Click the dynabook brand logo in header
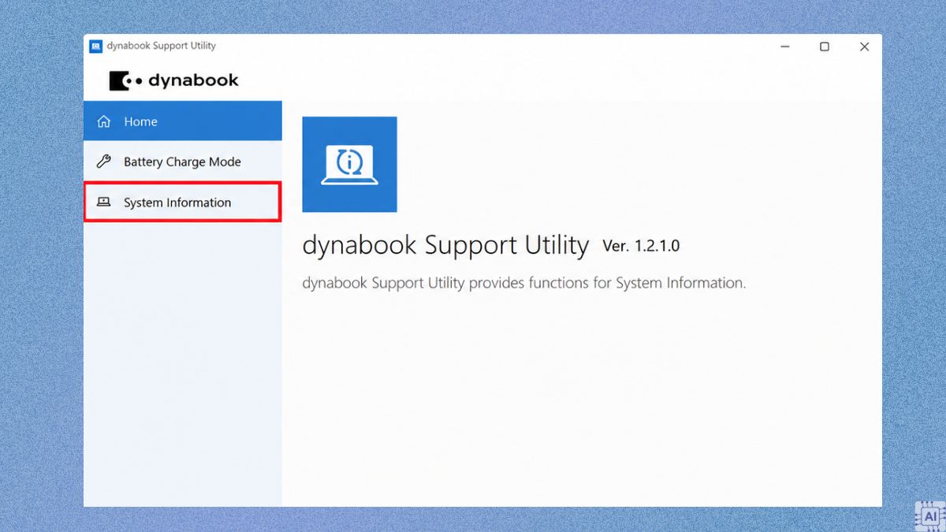The image size is (946, 532). point(173,80)
